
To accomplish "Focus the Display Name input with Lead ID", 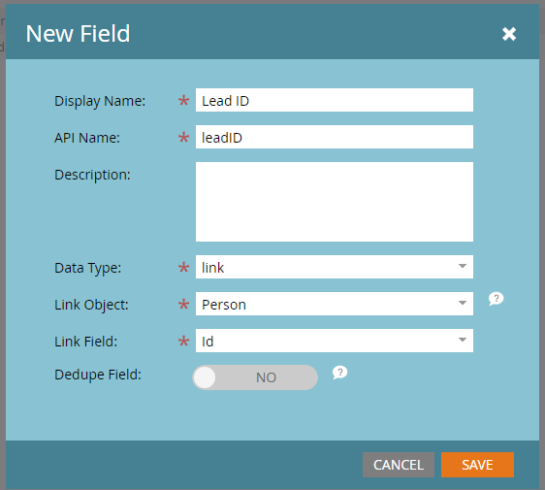I will [334, 100].
